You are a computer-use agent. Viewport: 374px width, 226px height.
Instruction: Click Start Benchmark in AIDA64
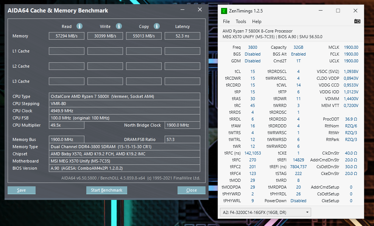point(107,190)
